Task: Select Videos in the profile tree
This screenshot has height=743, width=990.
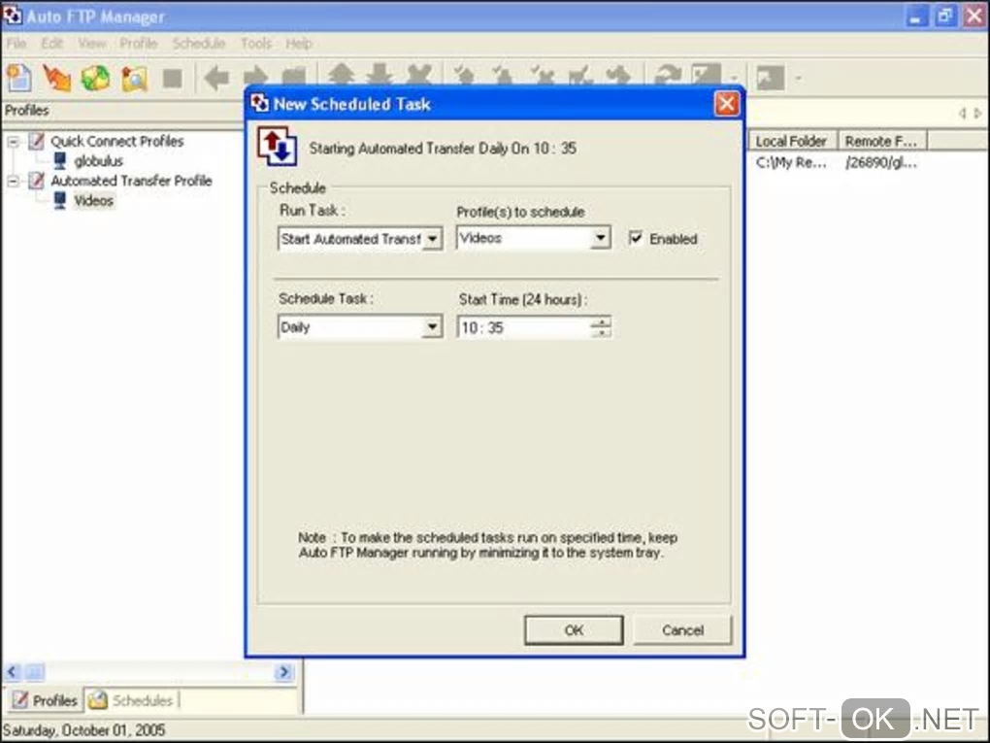Action: (x=93, y=201)
